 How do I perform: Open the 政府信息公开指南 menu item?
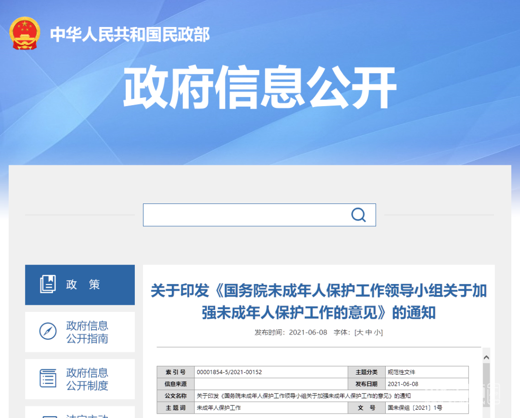(87, 332)
